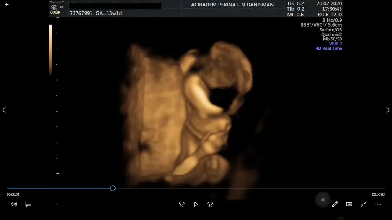392x220 pixels.
Task: Go to the previous video with left chevron
Action: coord(5,110)
